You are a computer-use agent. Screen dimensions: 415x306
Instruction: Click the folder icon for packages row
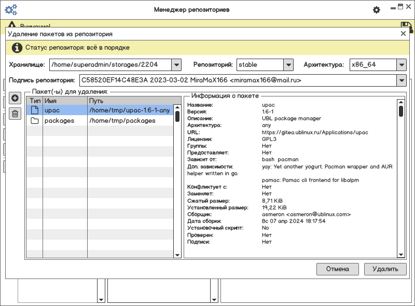point(35,121)
